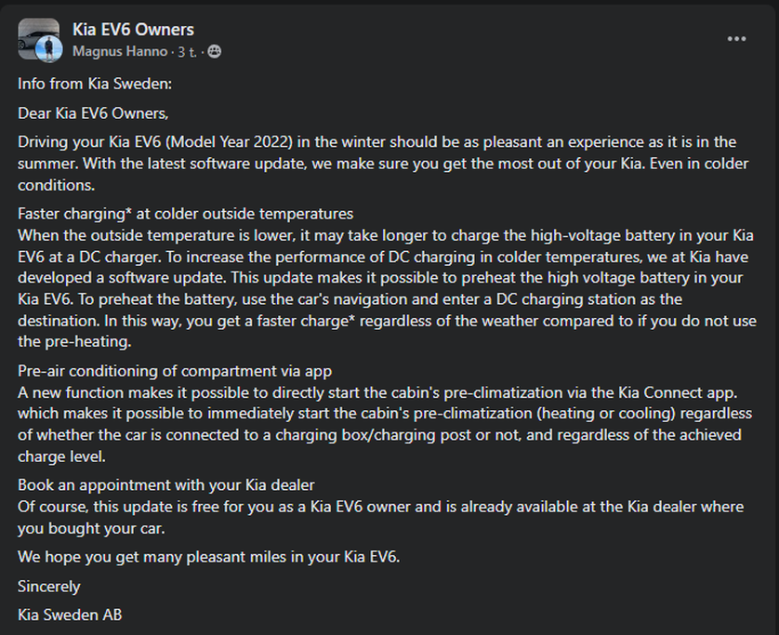This screenshot has height=635, width=779.
Task: Open the post options three-dot menu
Action: point(736,39)
